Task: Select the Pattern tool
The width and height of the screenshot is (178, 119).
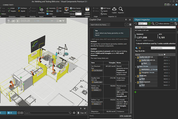Action: (x=3, y=14)
